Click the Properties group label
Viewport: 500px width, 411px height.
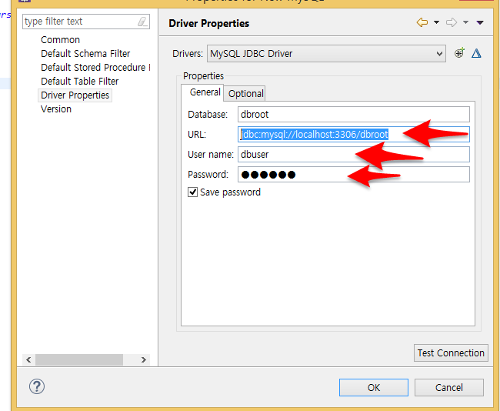coord(203,76)
